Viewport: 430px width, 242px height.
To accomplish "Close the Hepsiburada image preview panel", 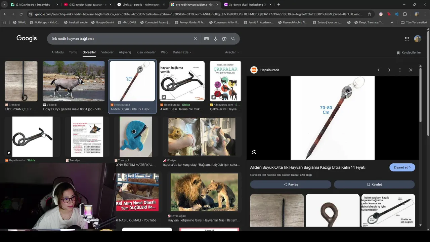I will tap(411, 70).
